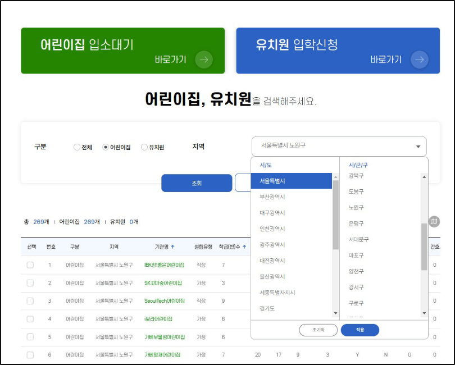Check the checkbox for row 1

[x=30, y=264]
